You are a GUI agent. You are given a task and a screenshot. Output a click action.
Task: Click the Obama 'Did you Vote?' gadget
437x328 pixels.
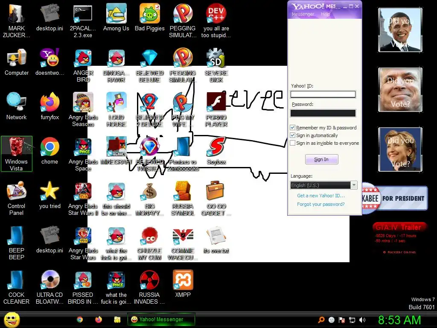point(400,30)
